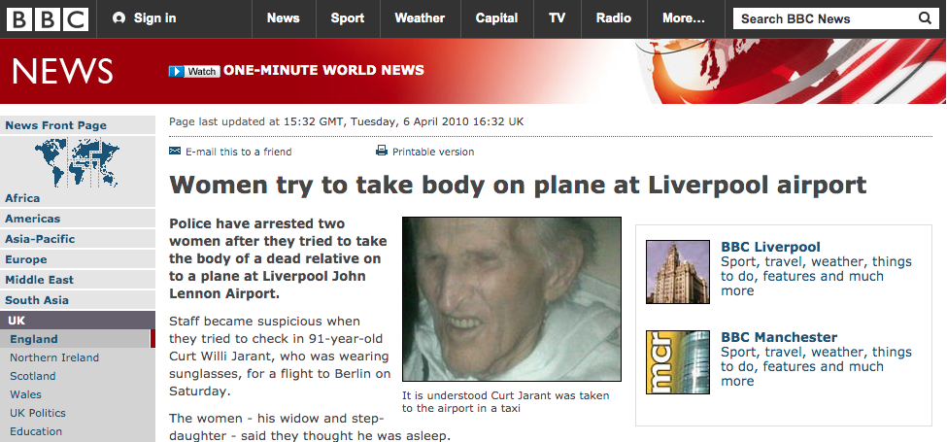Click the Sign in user icon
The height and width of the screenshot is (442, 947).
click(118, 18)
